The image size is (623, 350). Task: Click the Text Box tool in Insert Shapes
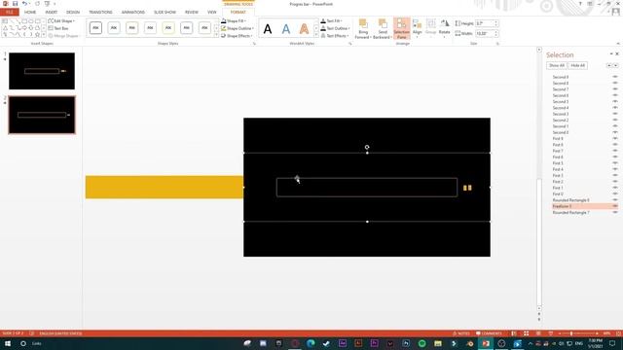tap(58, 28)
